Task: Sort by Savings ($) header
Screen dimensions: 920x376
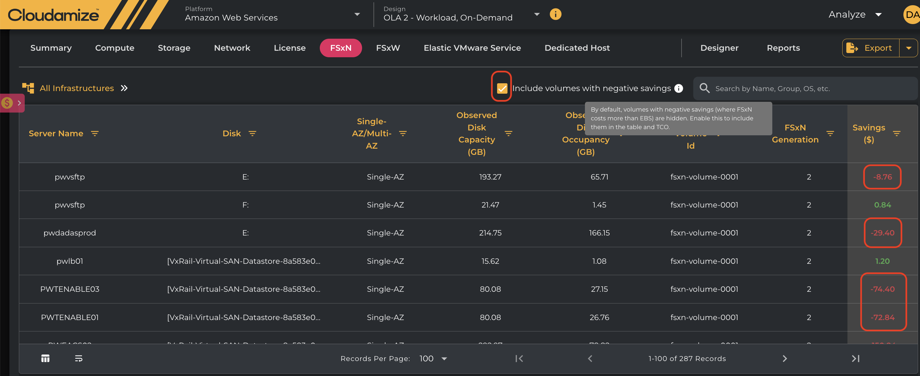Action: click(869, 134)
